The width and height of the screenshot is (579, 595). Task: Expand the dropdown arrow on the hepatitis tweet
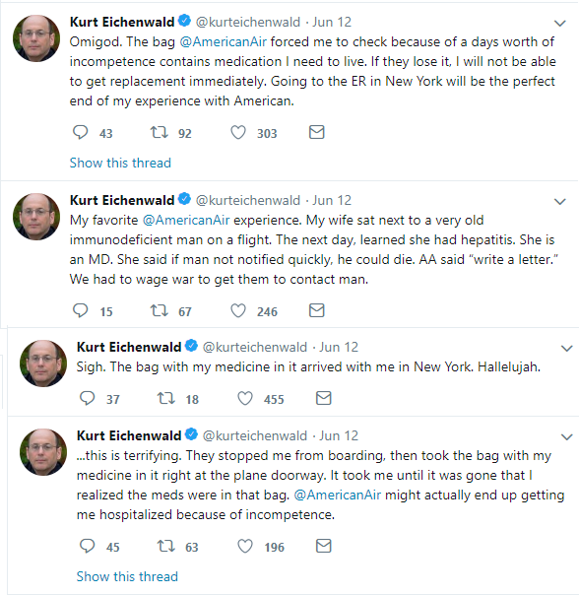tap(560, 202)
